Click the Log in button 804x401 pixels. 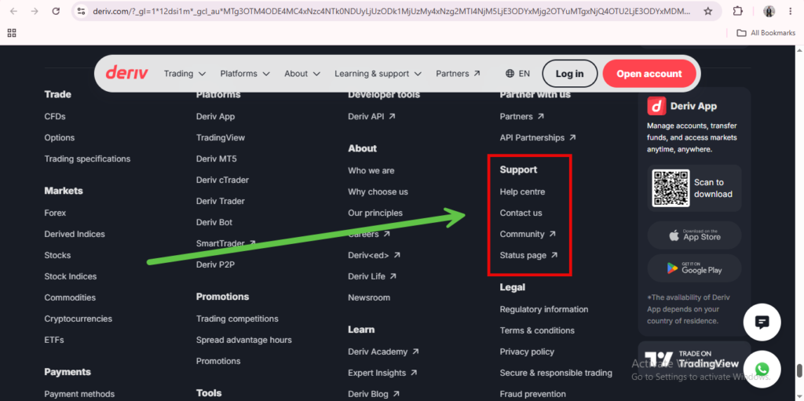(x=570, y=73)
